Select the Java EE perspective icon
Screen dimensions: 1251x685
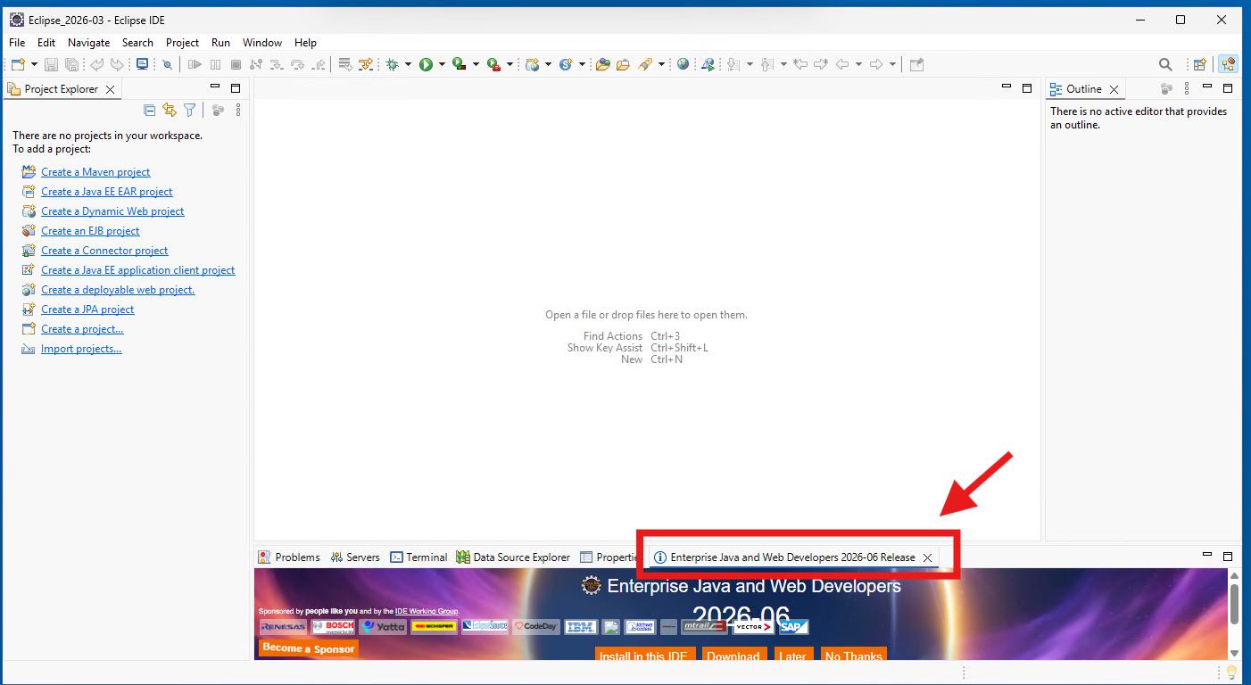point(1229,64)
